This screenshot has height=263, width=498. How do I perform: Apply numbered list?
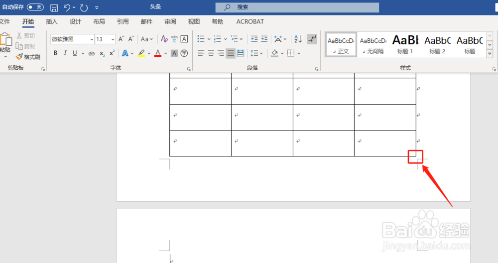click(217, 39)
